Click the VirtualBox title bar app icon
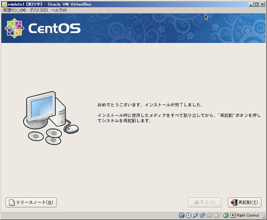 (x=5, y=4)
